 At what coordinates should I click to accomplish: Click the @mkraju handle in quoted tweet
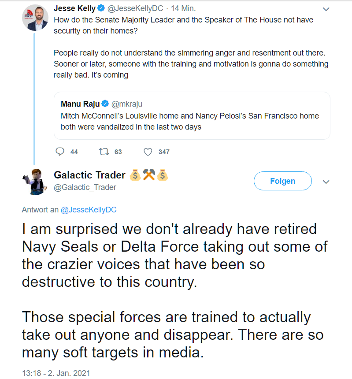pos(127,104)
